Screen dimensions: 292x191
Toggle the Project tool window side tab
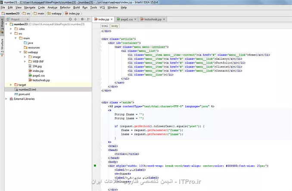[x=2, y=26]
